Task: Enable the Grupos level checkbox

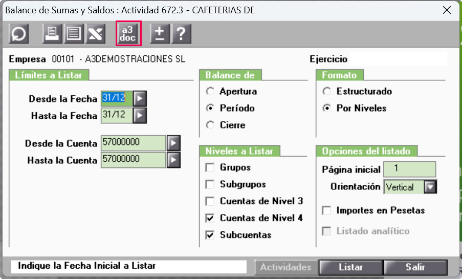Action: tap(210, 167)
